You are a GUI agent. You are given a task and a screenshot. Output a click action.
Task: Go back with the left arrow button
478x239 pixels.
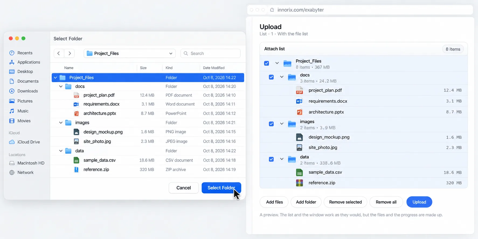pyautogui.click(x=59, y=53)
